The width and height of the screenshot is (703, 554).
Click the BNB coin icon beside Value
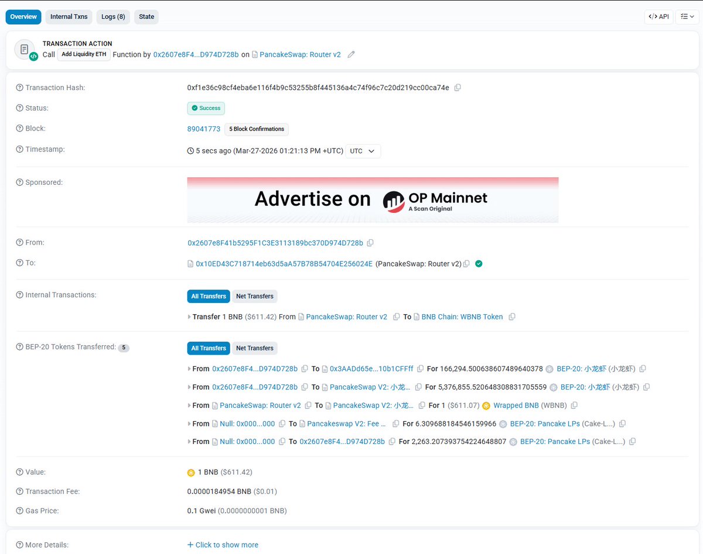click(191, 473)
